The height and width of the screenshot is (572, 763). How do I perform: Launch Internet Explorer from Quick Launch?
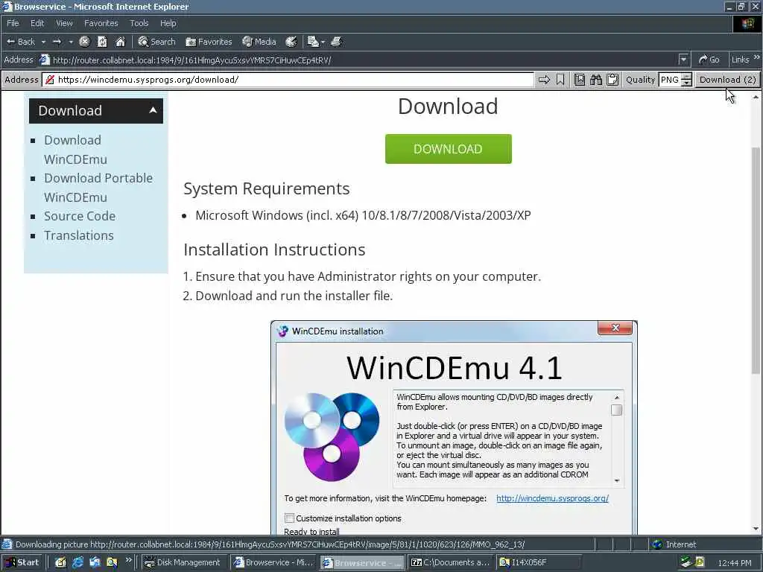pos(77,562)
